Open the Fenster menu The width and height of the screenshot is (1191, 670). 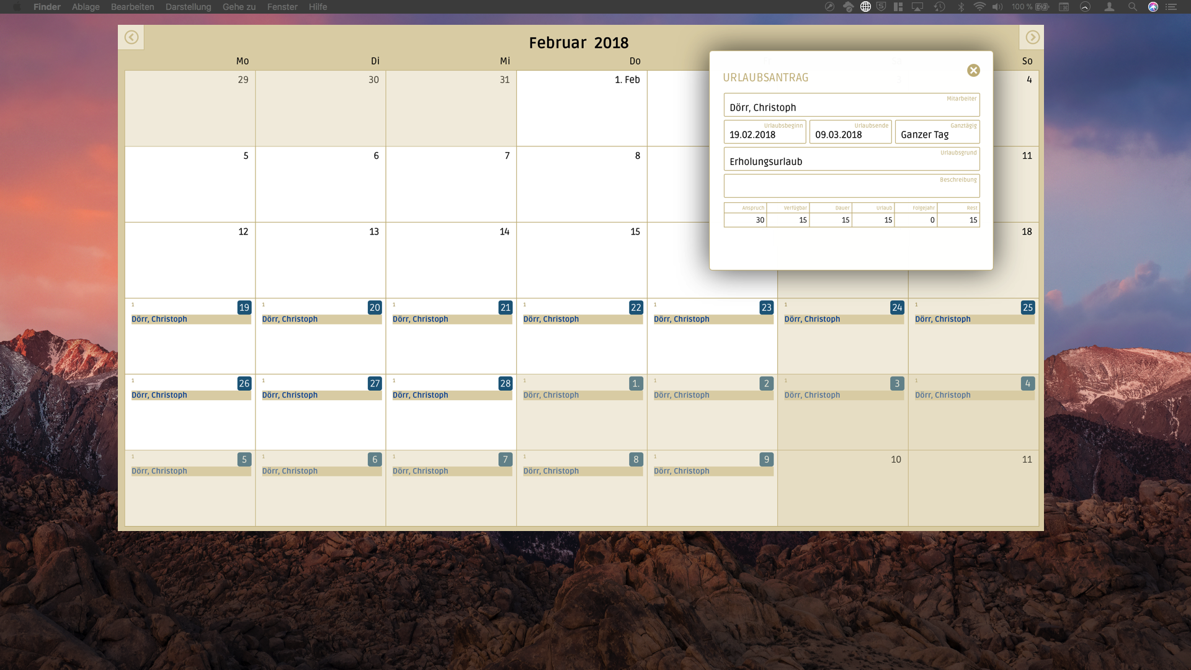[x=282, y=7]
